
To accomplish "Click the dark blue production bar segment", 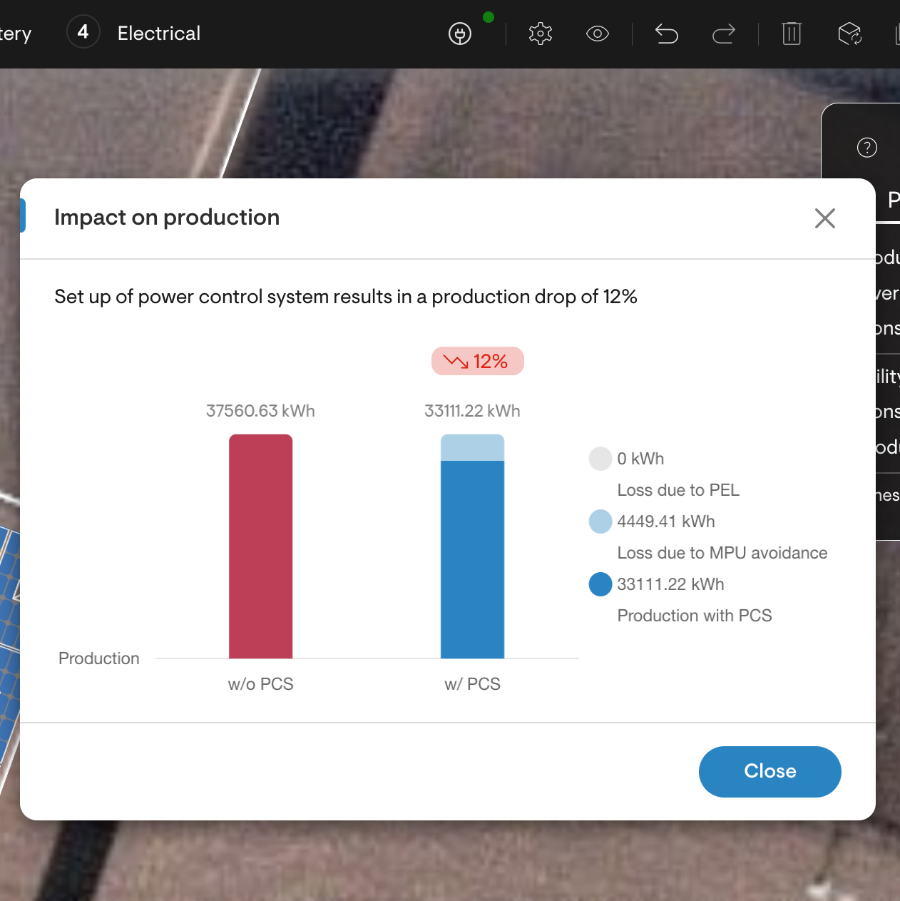I will click(472, 559).
